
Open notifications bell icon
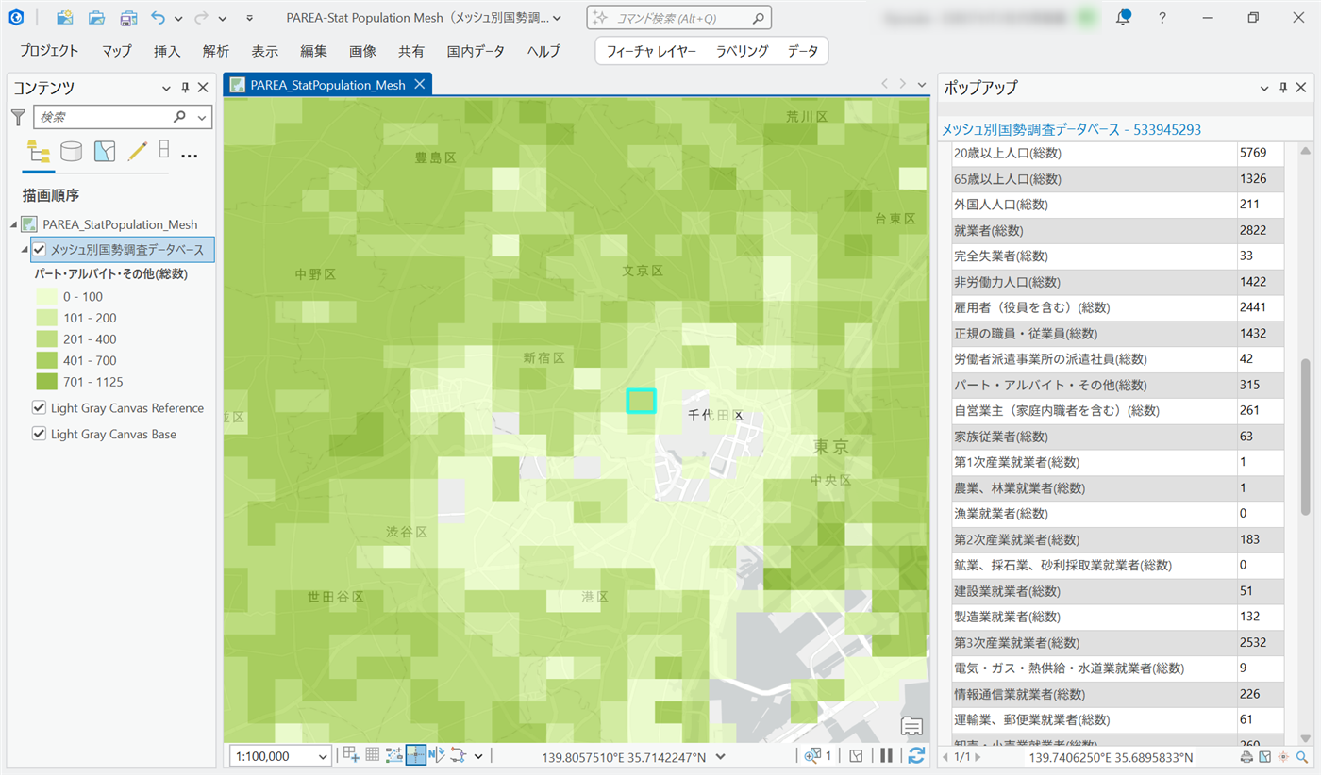click(x=1123, y=18)
